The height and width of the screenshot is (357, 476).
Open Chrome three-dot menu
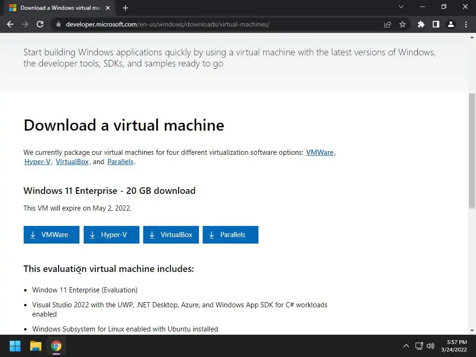(x=466, y=24)
